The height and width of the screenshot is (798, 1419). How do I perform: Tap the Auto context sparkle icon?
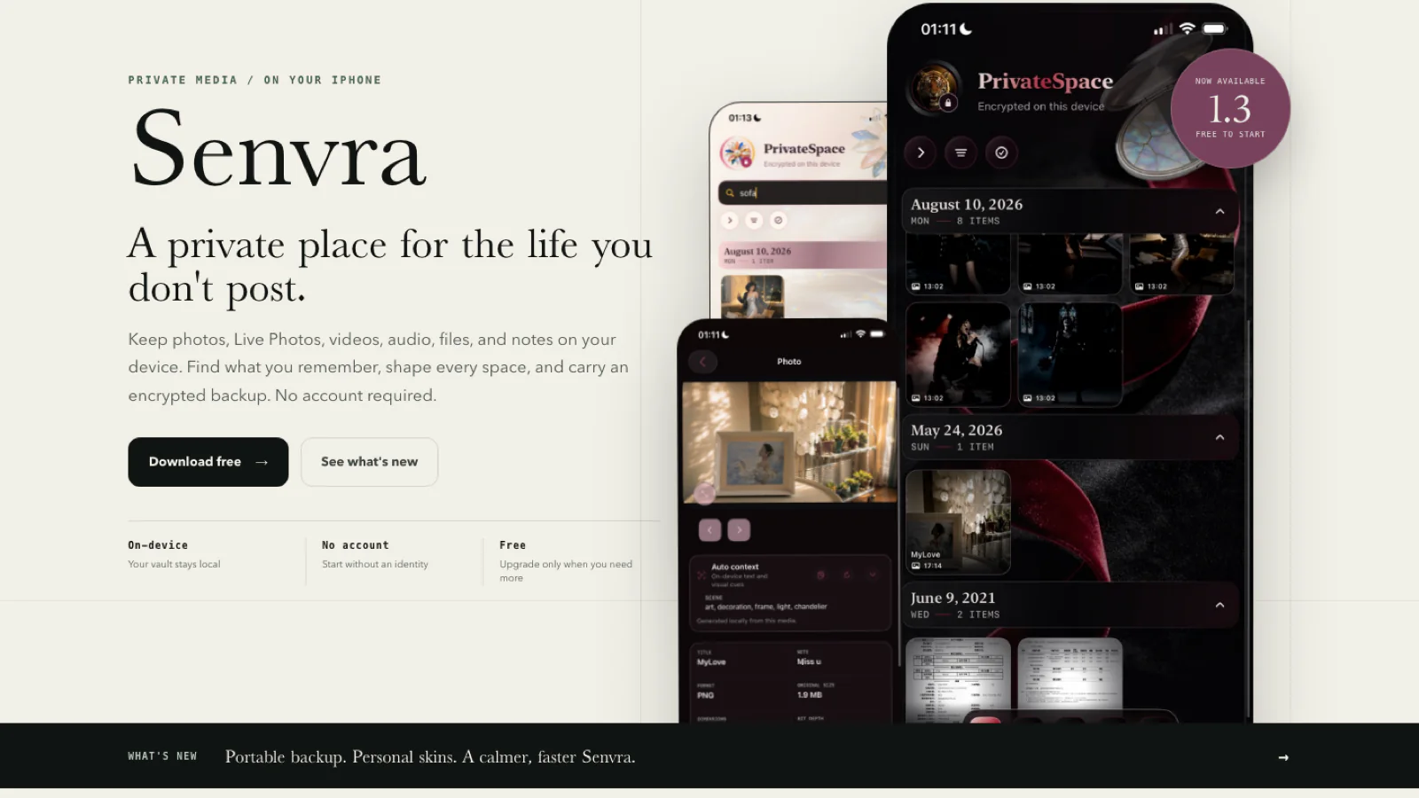click(702, 575)
